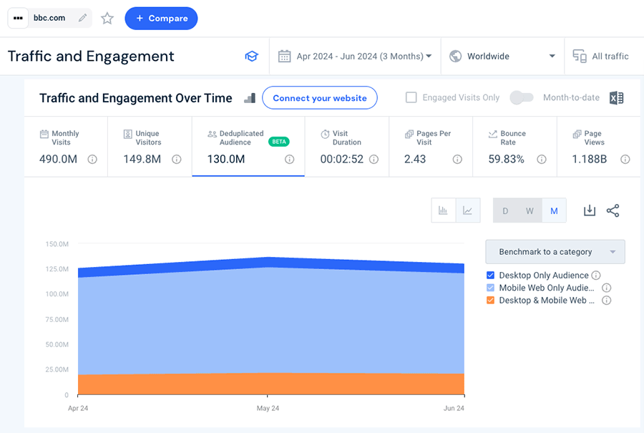
Task: Click the info icon next to 00:02:52
Action: (374, 160)
